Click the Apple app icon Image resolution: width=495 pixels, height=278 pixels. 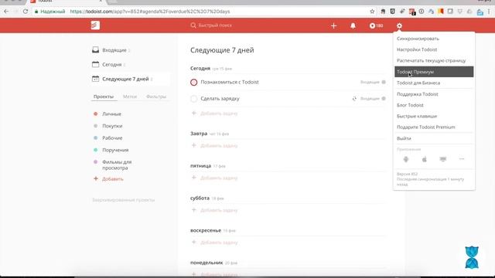[425, 159]
